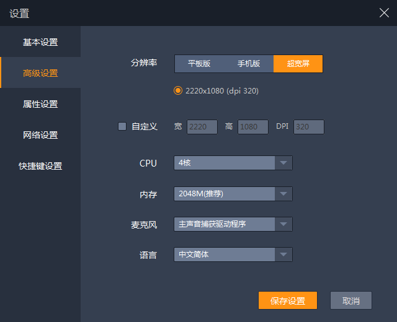Image resolution: width=397 pixels, height=322 pixels.
Task: Switch to 属性设置 tab
Action: pyautogui.click(x=40, y=104)
